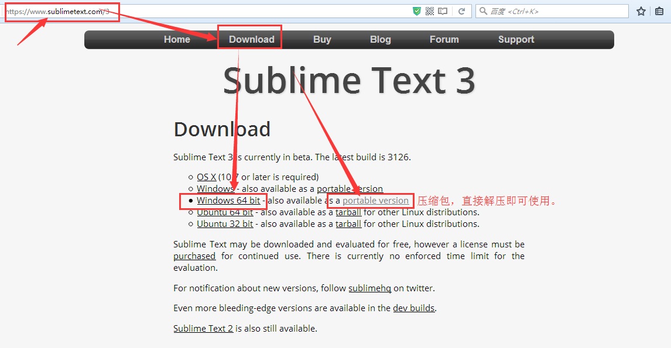Open the Blog nav item
671x348 pixels.
click(x=381, y=39)
